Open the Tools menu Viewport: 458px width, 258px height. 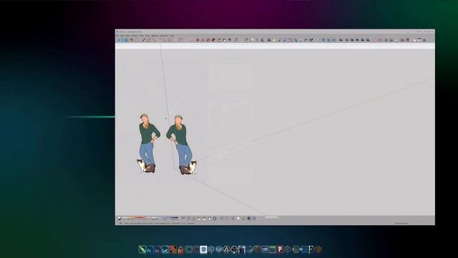pyautogui.click(x=147, y=36)
